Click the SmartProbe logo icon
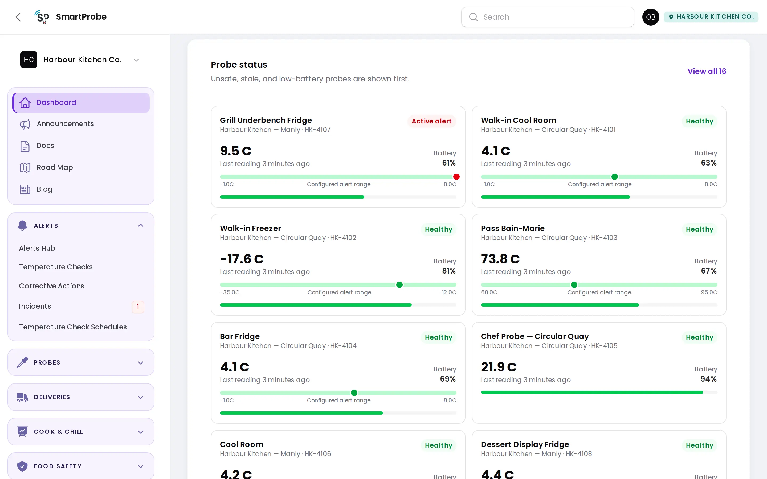This screenshot has width=767, height=479. (x=42, y=17)
